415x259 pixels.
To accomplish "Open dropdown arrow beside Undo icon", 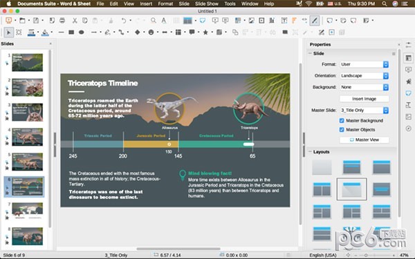I will [130, 20].
